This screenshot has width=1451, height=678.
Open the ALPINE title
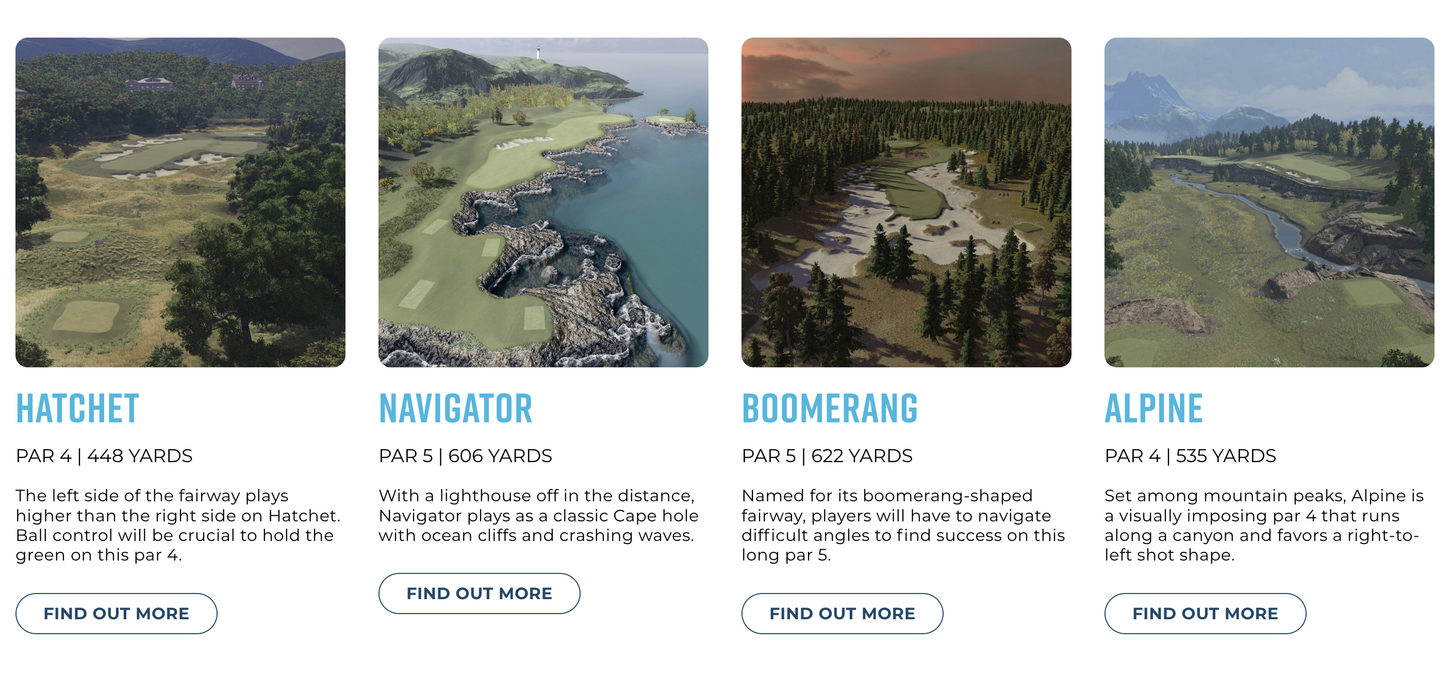click(1153, 409)
